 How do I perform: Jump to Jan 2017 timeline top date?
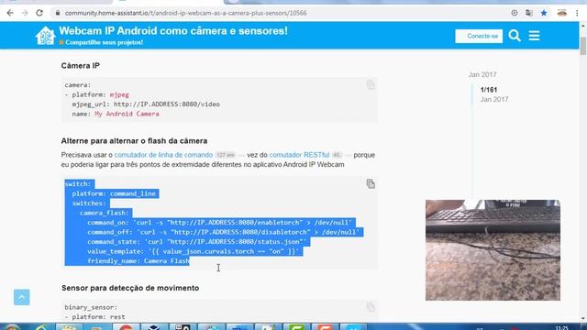tap(482, 75)
